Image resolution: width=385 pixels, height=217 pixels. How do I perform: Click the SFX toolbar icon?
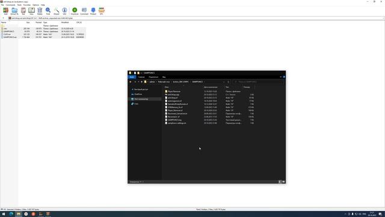click(x=102, y=11)
